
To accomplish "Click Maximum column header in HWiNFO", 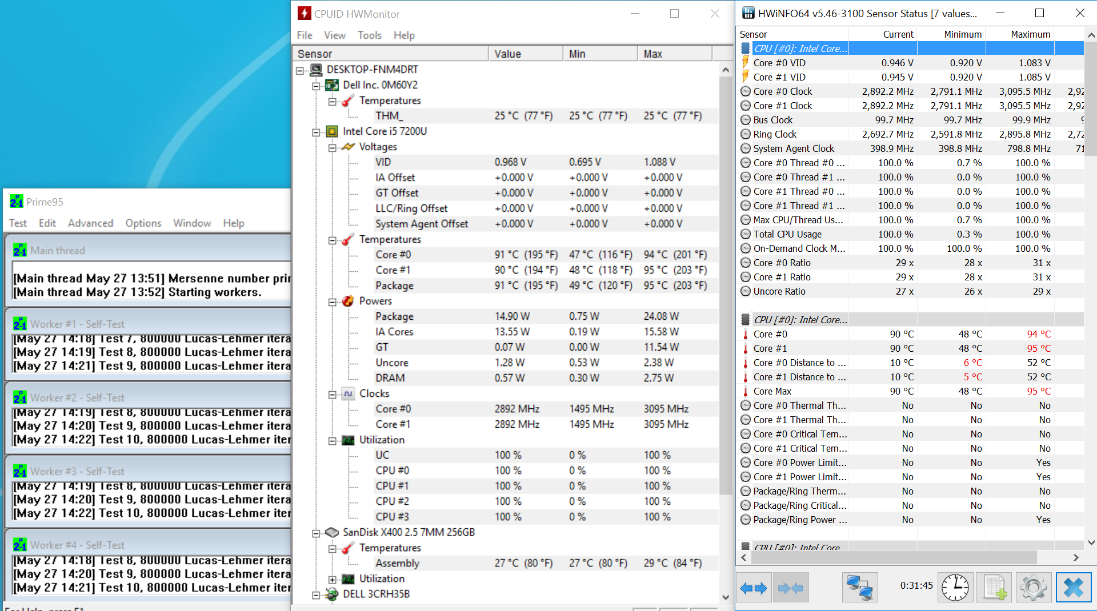I will coord(1020,34).
